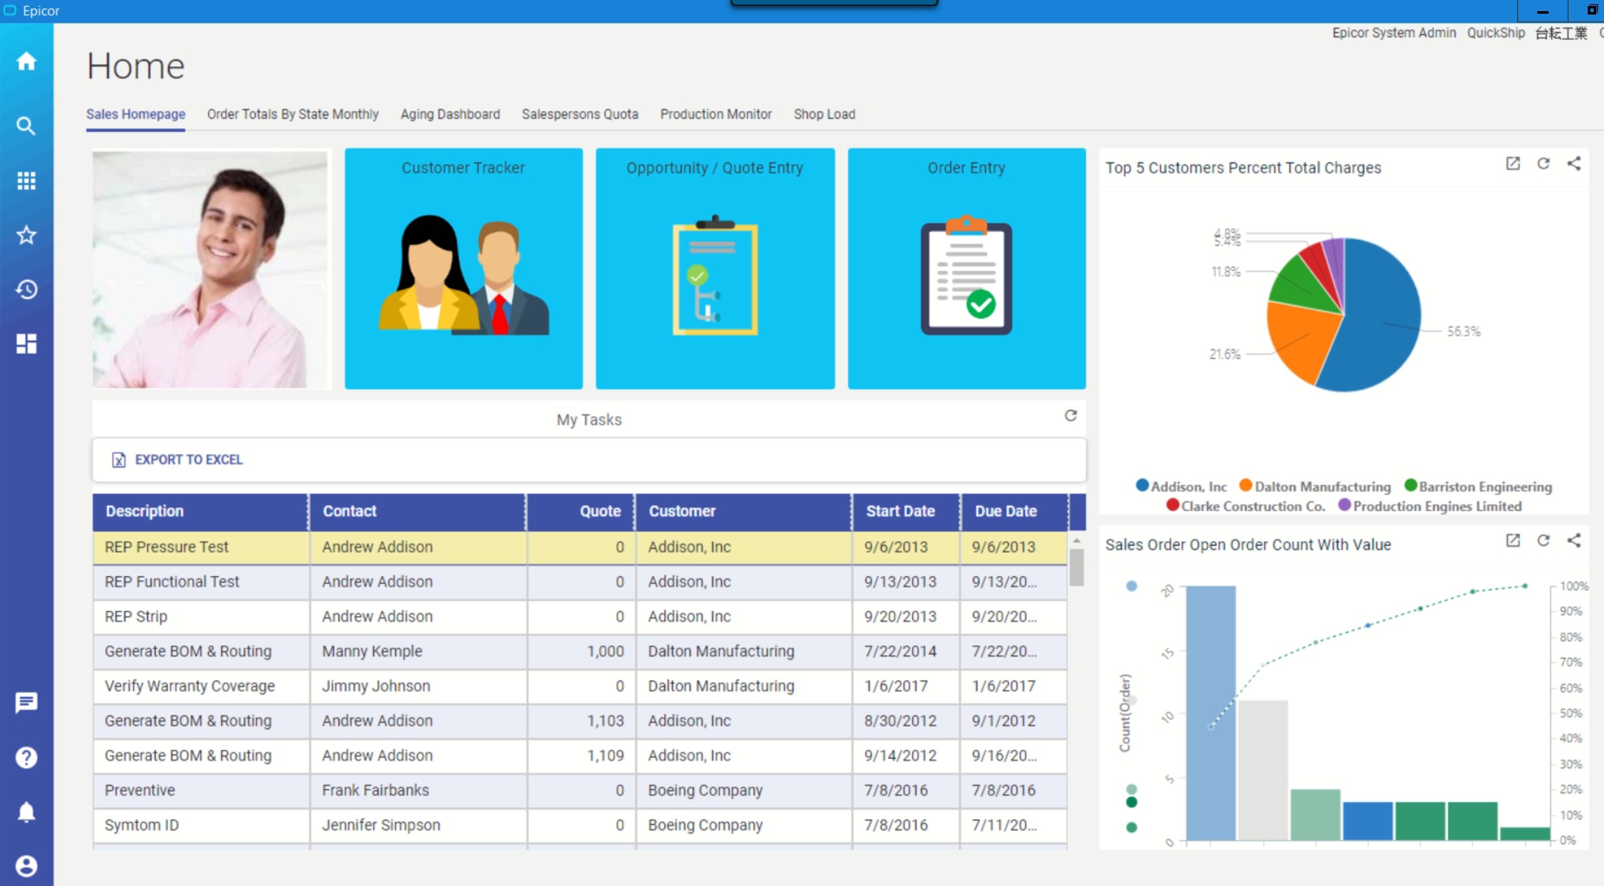Open recent history clock icon
The width and height of the screenshot is (1604, 886).
click(26, 289)
